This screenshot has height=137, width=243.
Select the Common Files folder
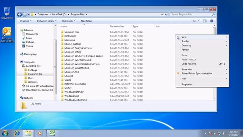(72, 32)
